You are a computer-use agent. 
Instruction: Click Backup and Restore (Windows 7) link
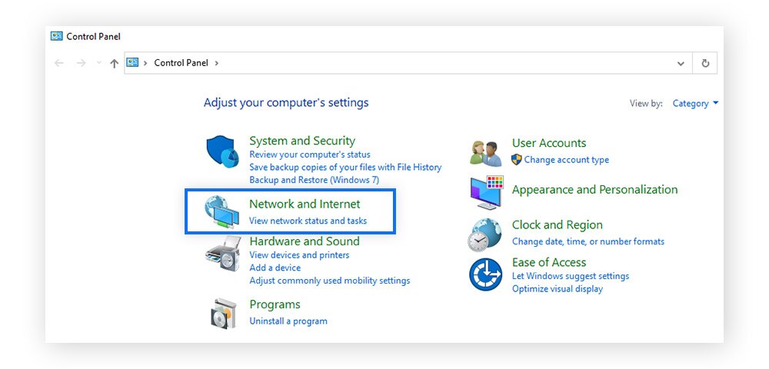[x=315, y=180]
